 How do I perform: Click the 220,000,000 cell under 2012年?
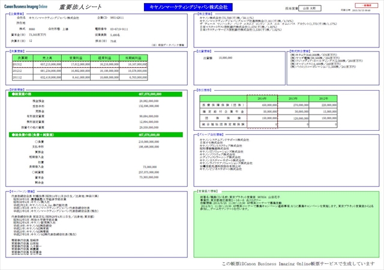tap(323, 105)
